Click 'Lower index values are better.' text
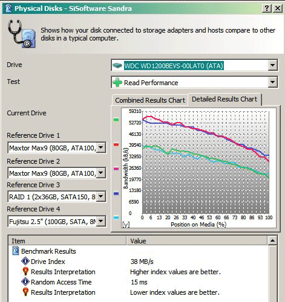285x302 pixels. coord(175,292)
